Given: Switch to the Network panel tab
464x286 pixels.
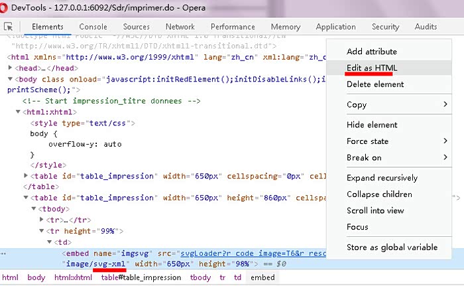Looking at the screenshot, I should coord(180,27).
